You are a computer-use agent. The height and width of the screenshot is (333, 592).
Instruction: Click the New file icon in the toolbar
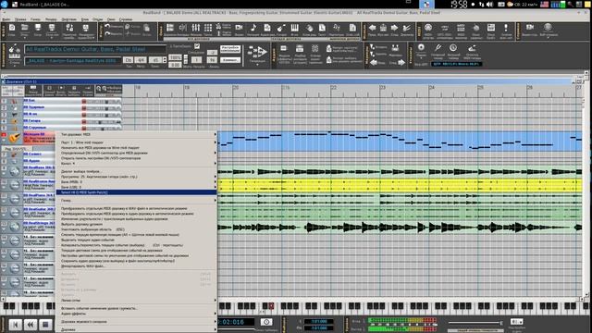[x=12, y=28]
